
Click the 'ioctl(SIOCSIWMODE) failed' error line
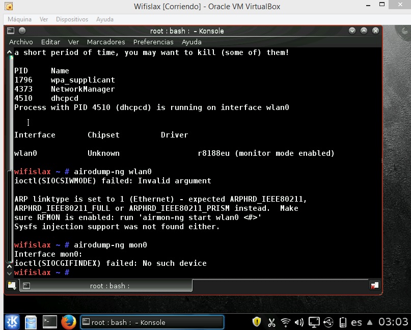pos(113,181)
